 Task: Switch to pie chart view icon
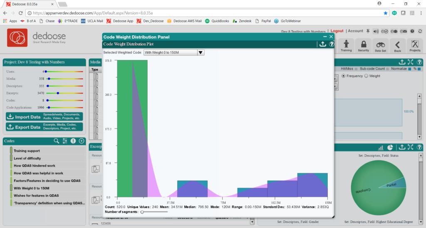(390, 147)
